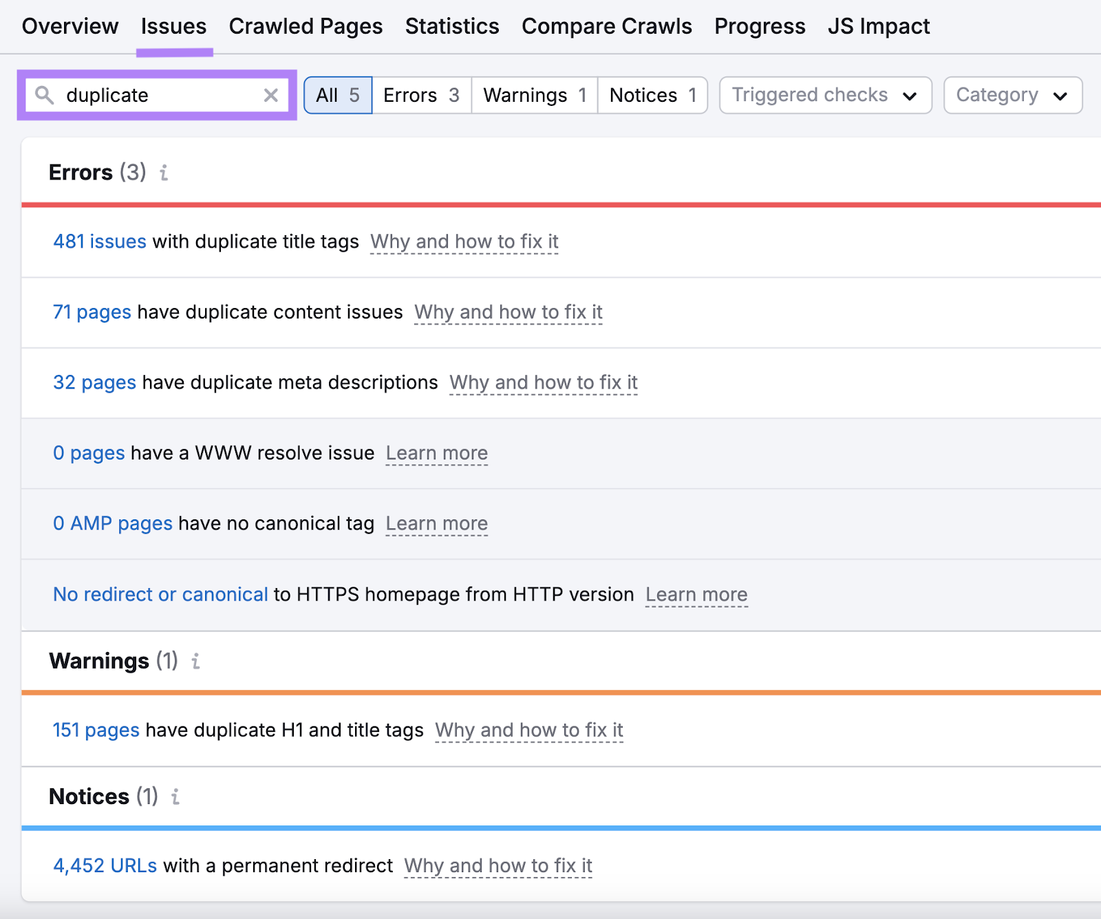
Task: Click the search magnifier icon
Action: 44,96
